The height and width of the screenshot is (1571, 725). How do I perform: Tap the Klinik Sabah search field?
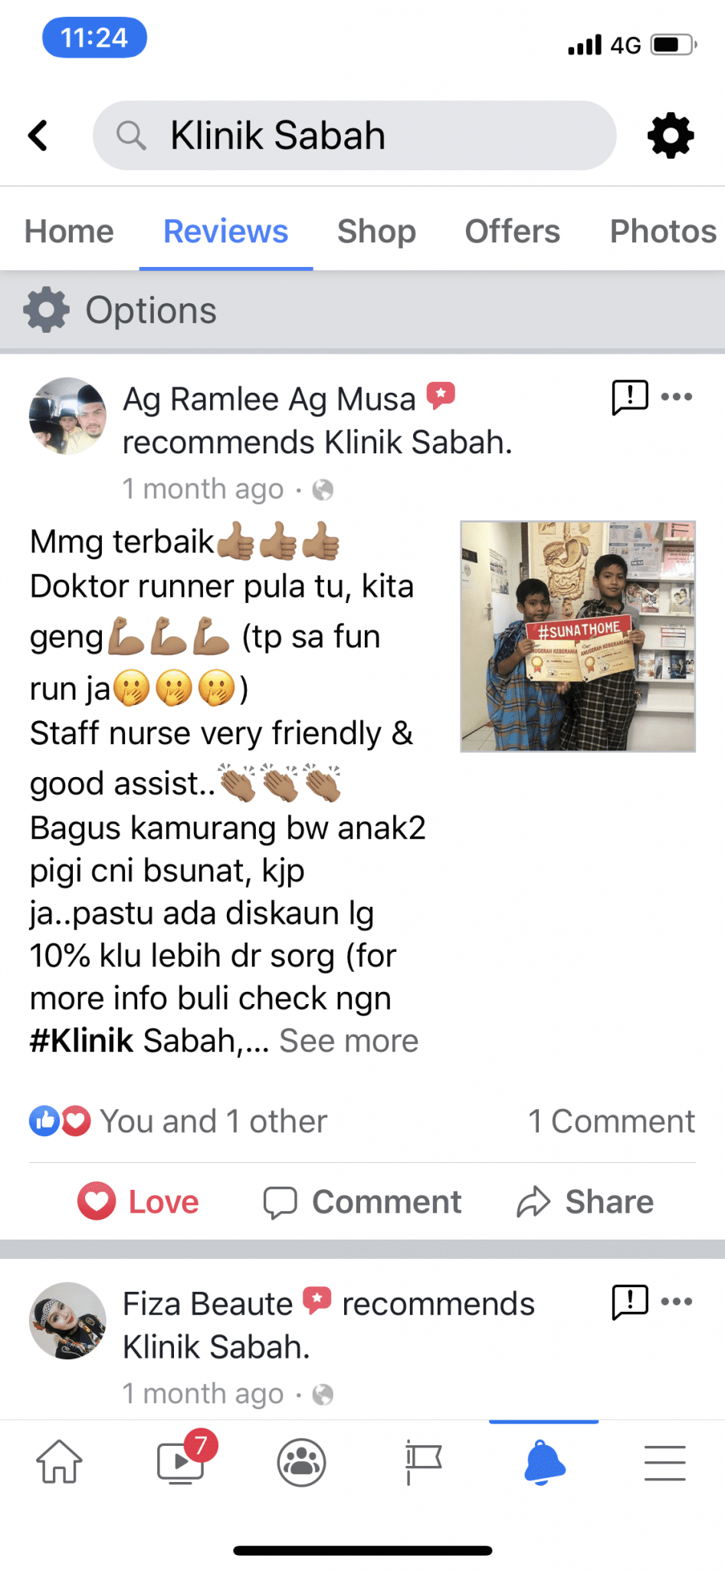(x=354, y=136)
